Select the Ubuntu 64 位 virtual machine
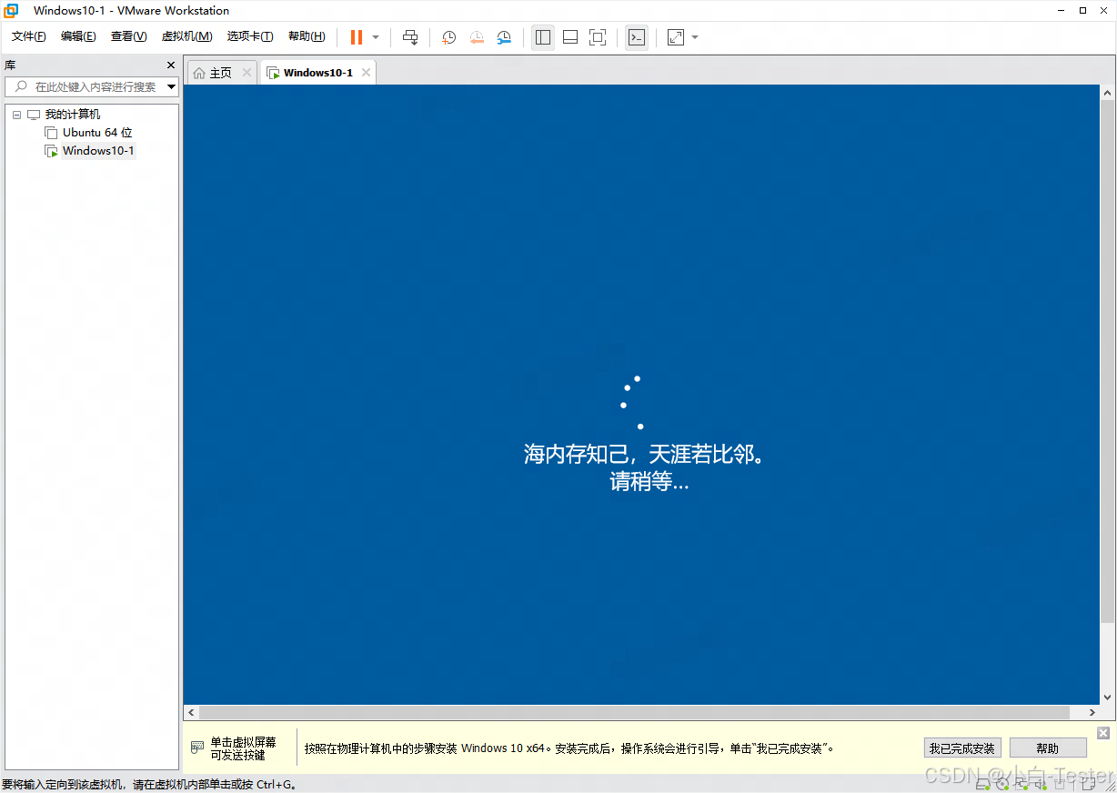Screen dimensions: 1117x793 [97, 133]
